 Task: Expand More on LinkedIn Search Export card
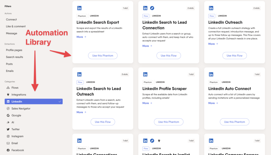(82, 37)
